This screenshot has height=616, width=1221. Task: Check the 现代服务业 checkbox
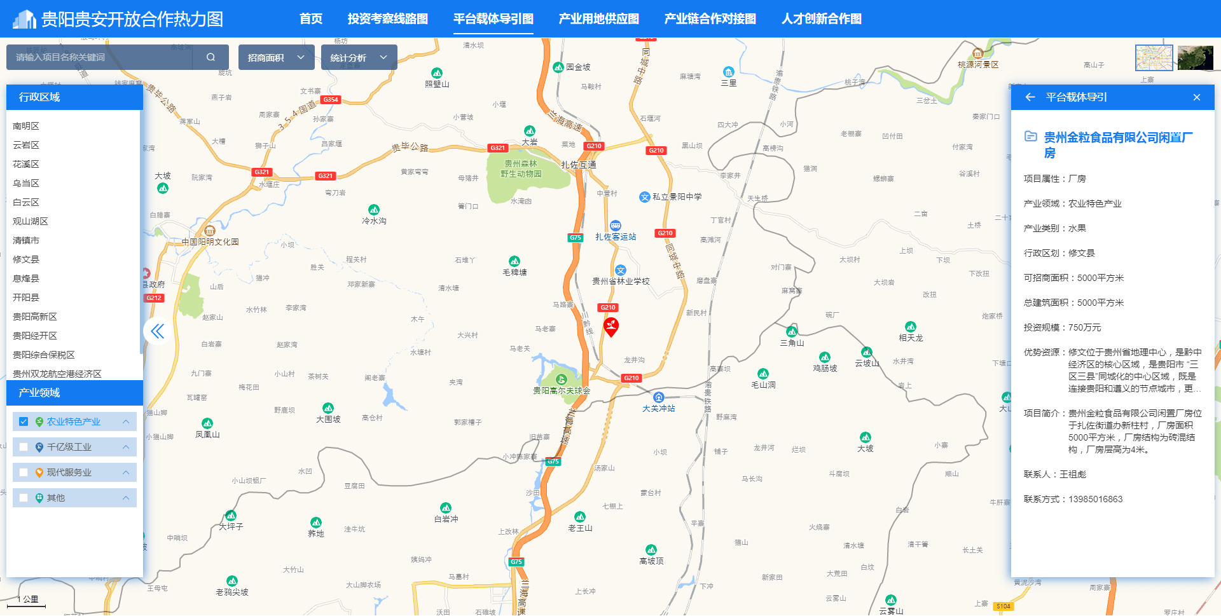click(24, 472)
